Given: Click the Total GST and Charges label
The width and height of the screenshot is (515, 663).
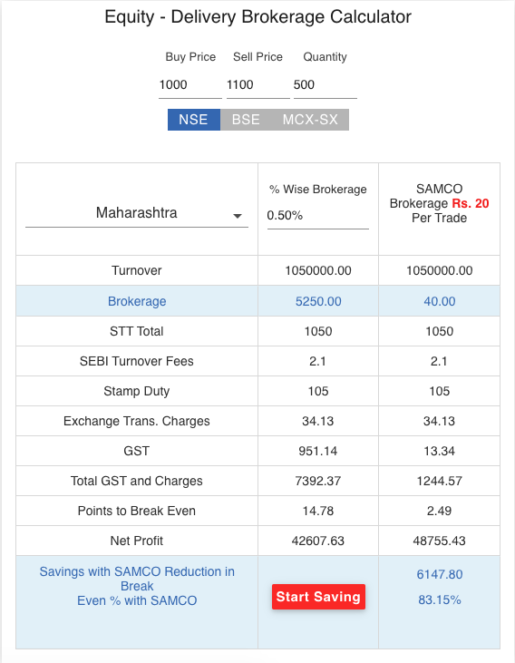Looking at the screenshot, I should 137,482.
